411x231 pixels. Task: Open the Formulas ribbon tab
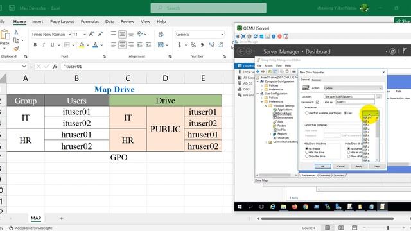pos(90,21)
